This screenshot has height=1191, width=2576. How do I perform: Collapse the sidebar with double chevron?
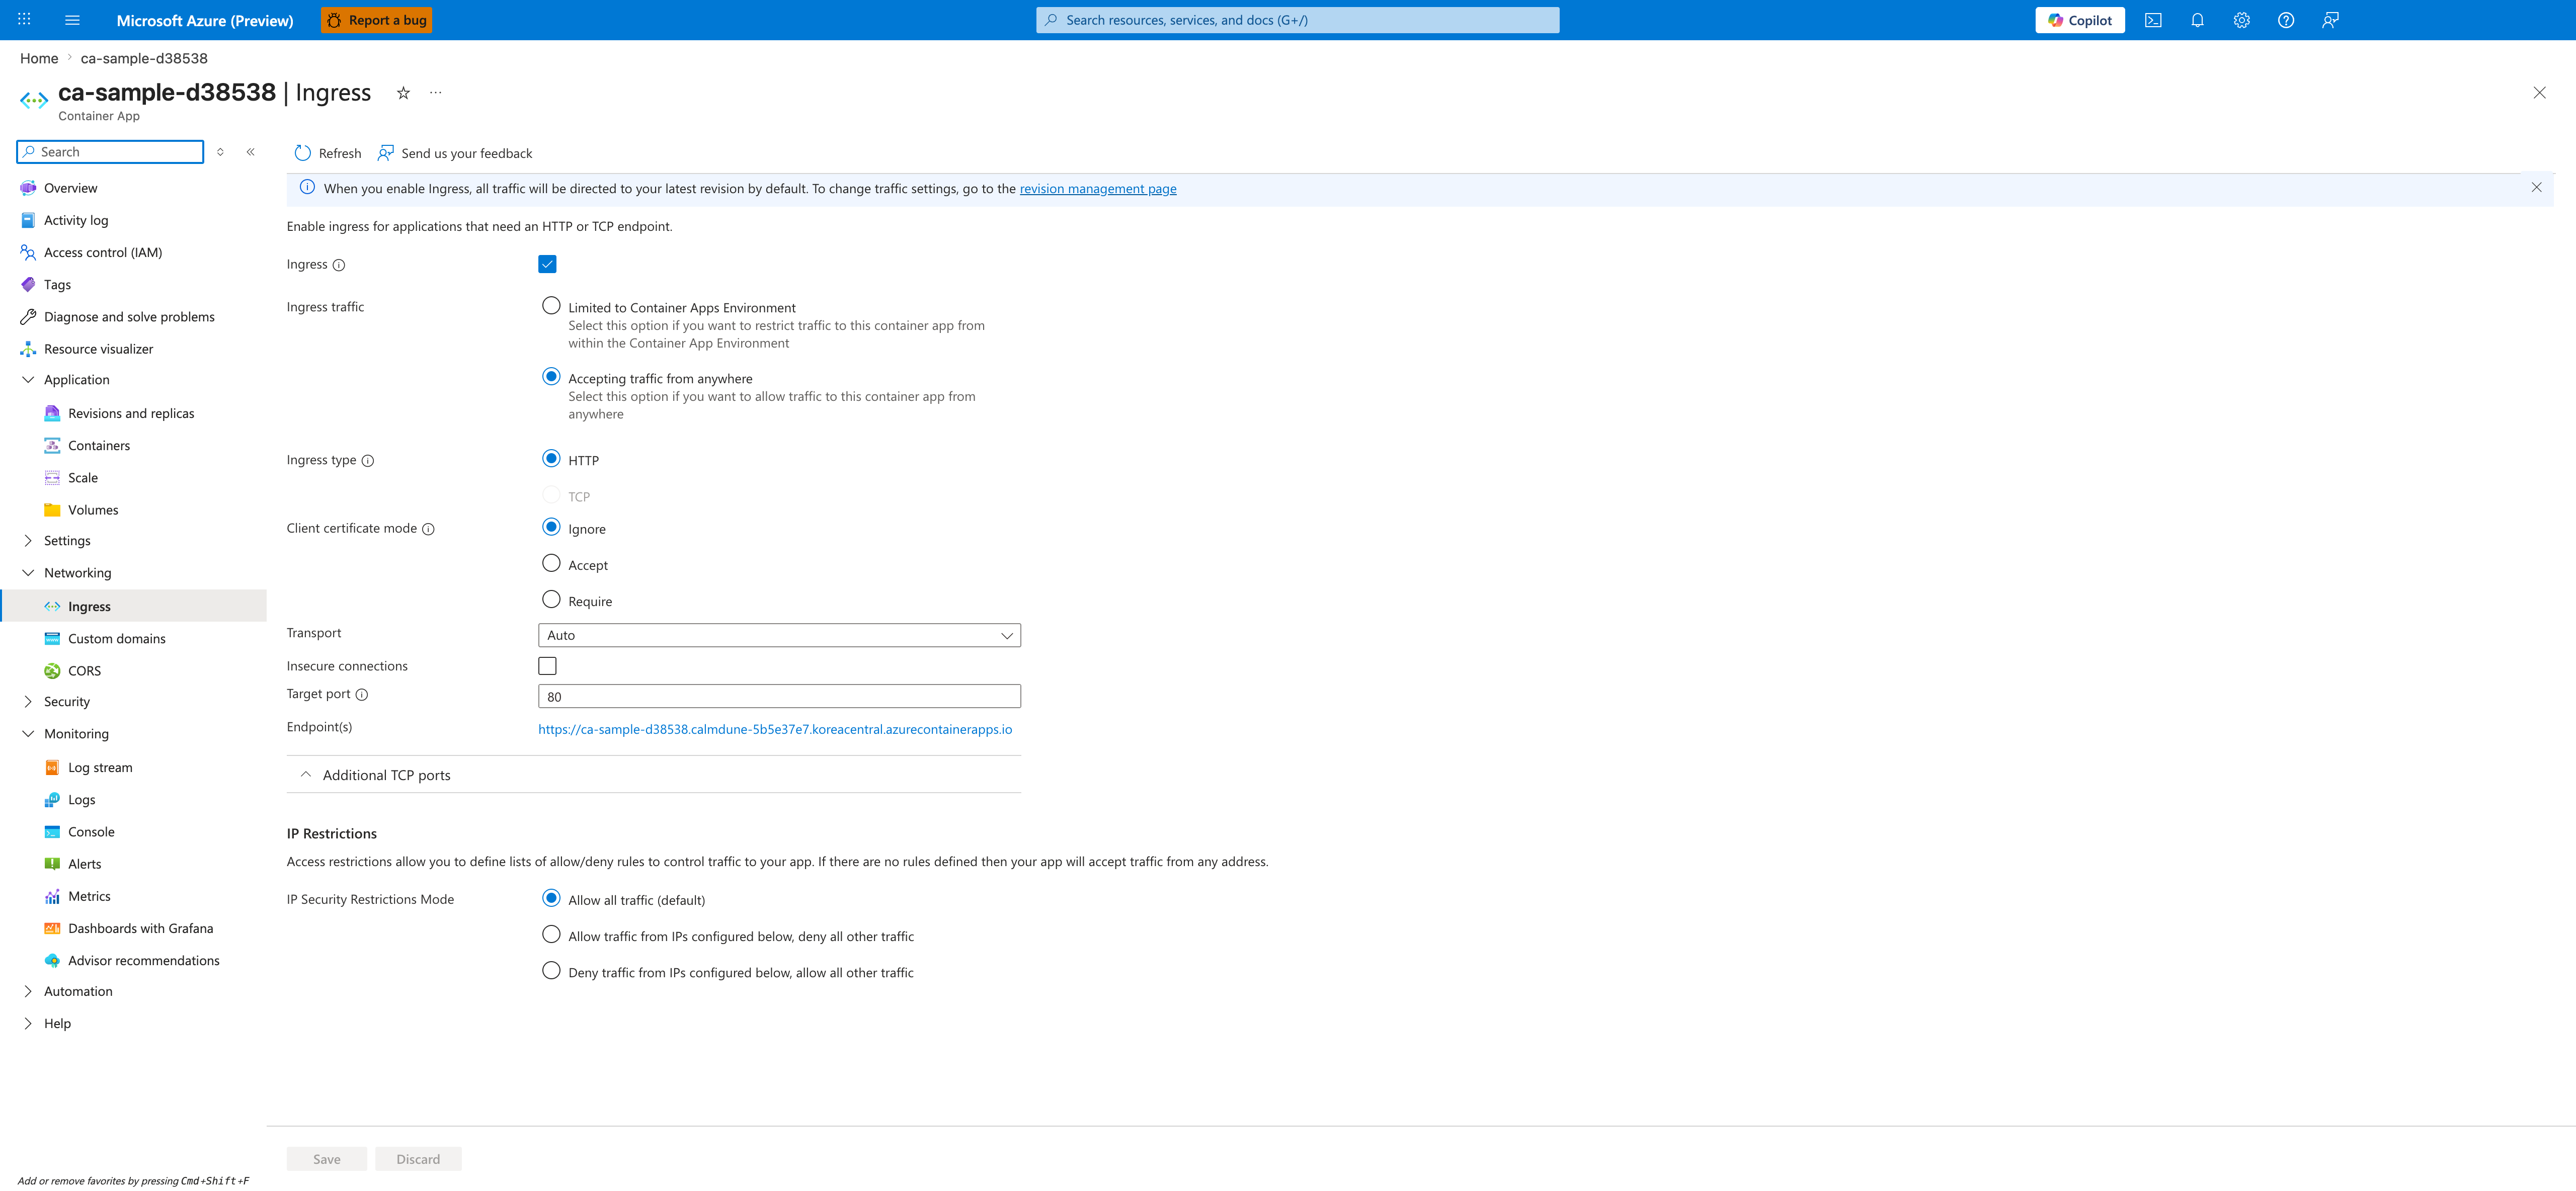coord(250,152)
